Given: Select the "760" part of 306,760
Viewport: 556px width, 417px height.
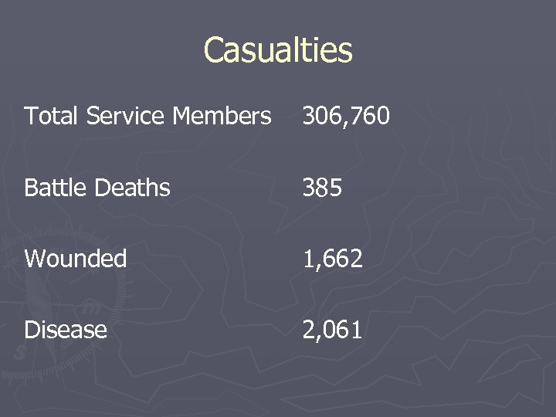Looking at the screenshot, I should [x=371, y=117].
